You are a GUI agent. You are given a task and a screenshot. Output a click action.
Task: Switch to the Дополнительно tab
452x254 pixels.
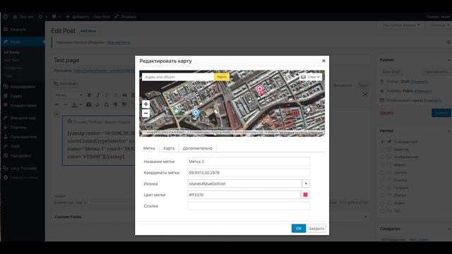pyautogui.click(x=198, y=148)
